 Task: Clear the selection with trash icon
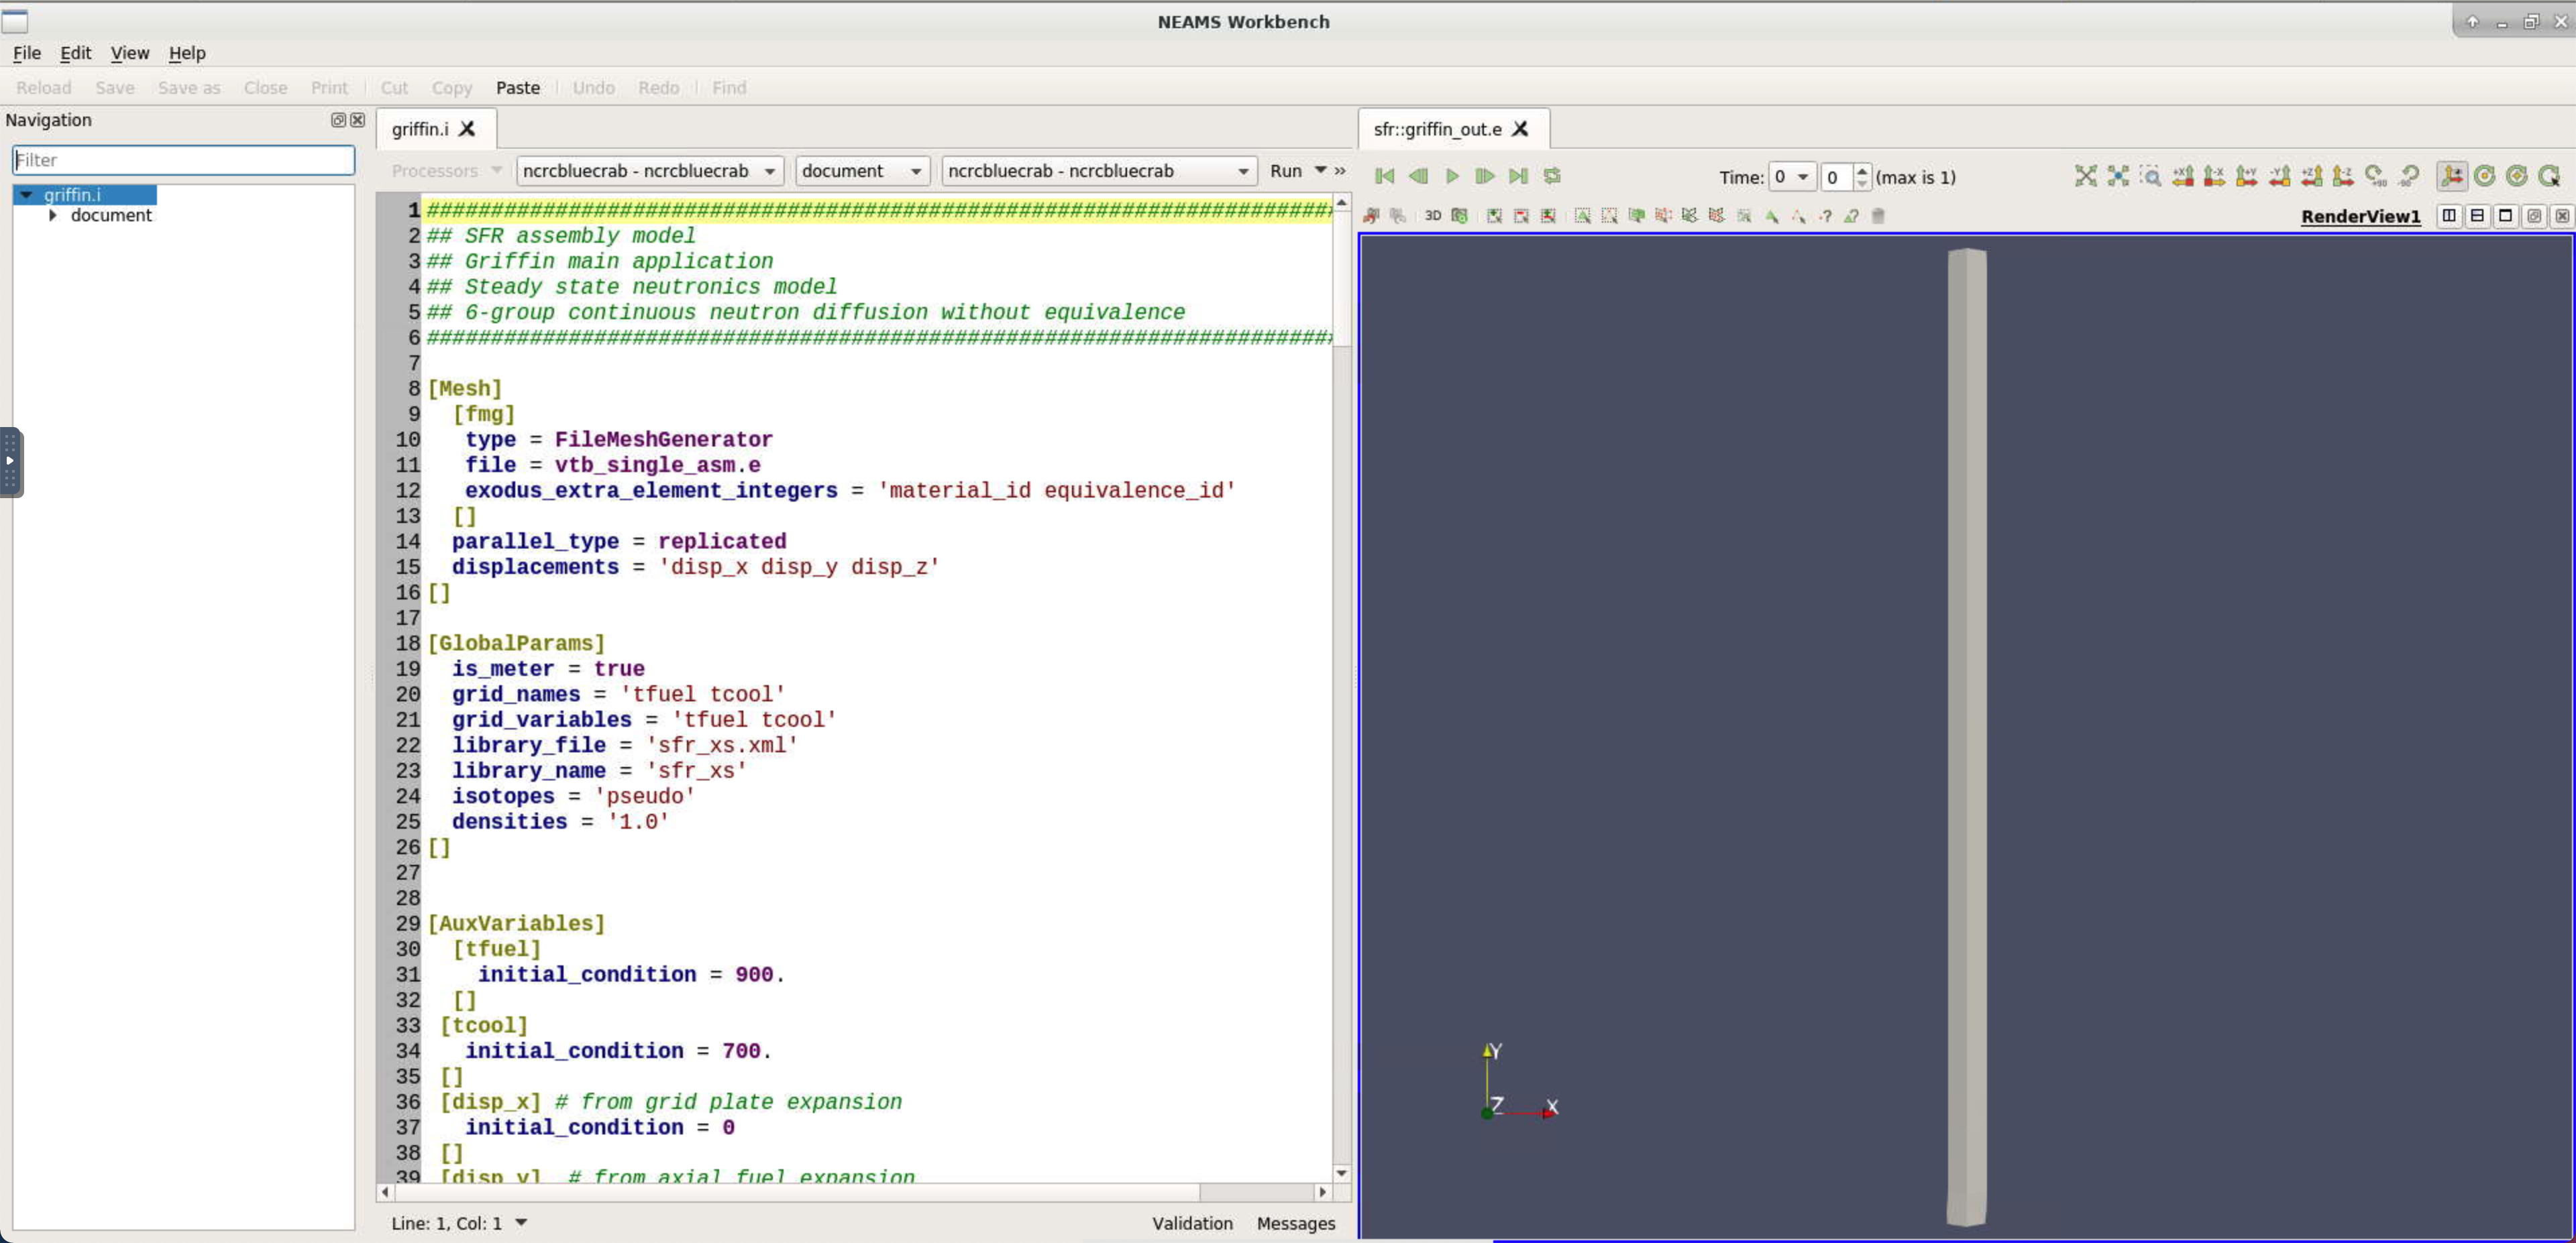1878,216
